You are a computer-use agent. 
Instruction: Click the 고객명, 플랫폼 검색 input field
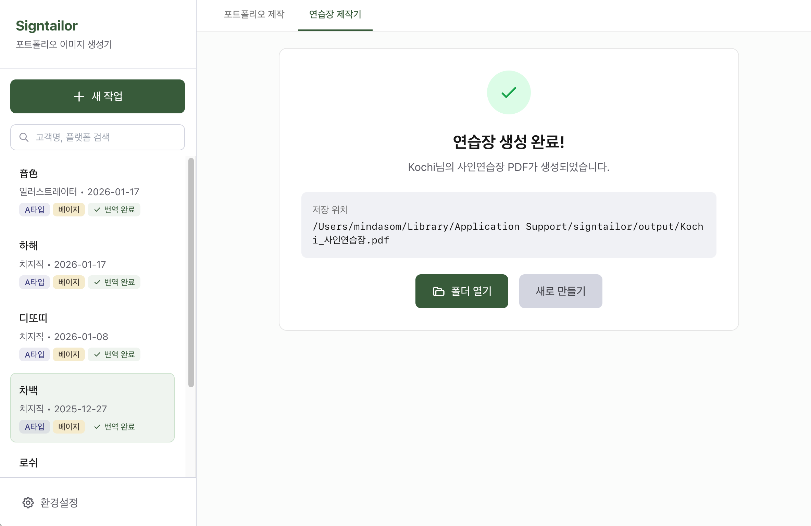pos(97,137)
